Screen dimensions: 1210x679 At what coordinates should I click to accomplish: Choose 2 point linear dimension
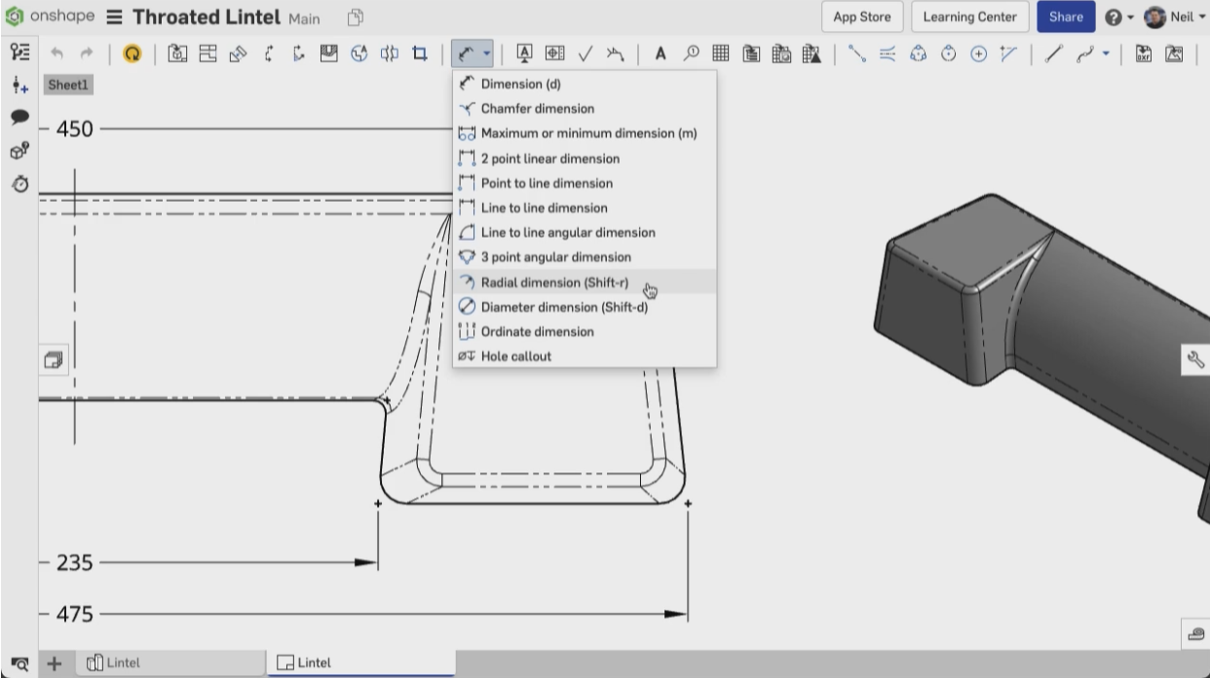(x=585, y=158)
